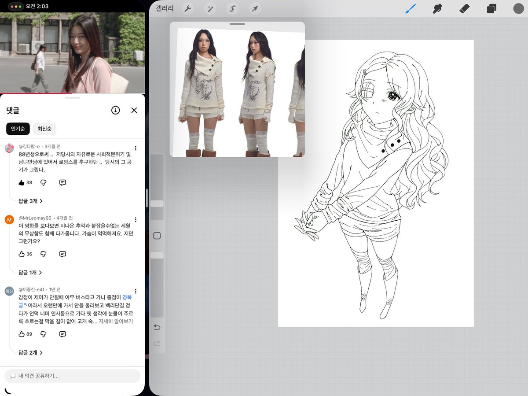Sort comments by 최신순
This screenshot has height=396, width=528.
pos(44,129)
